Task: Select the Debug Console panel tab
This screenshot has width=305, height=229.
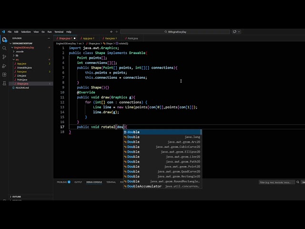Action: 94,182
